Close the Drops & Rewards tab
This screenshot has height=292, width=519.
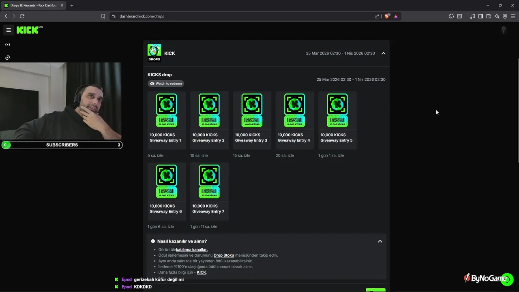coord(62,5)
